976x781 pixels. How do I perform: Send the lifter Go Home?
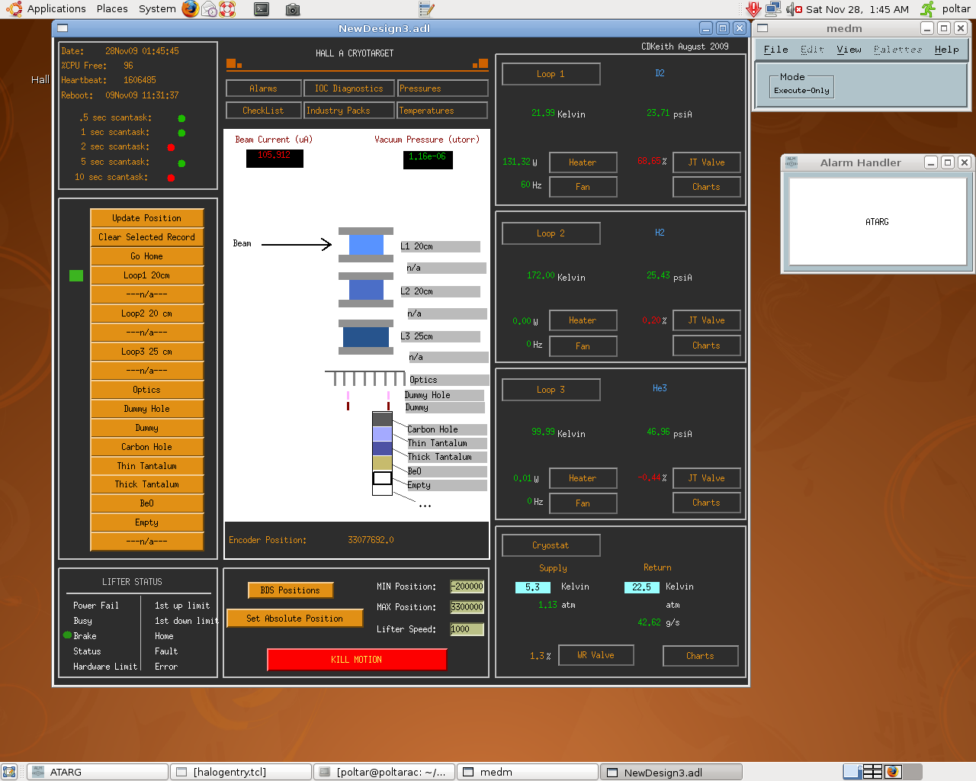point(147,256)
